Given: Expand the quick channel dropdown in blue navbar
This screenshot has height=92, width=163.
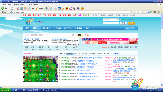Looking at the screenshot, I should (131, 28).
